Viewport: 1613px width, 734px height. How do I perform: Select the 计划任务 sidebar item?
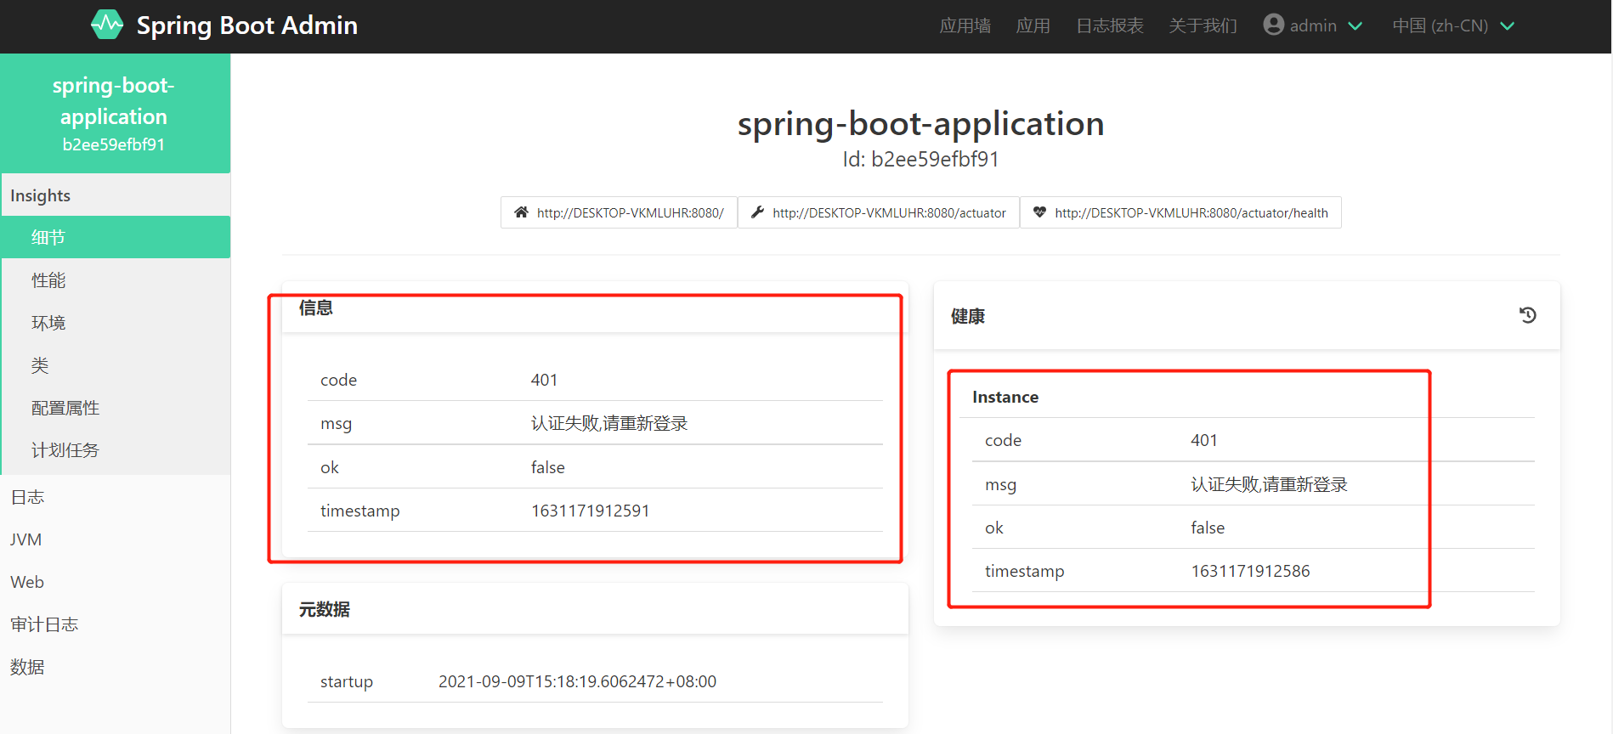point(116,450)
